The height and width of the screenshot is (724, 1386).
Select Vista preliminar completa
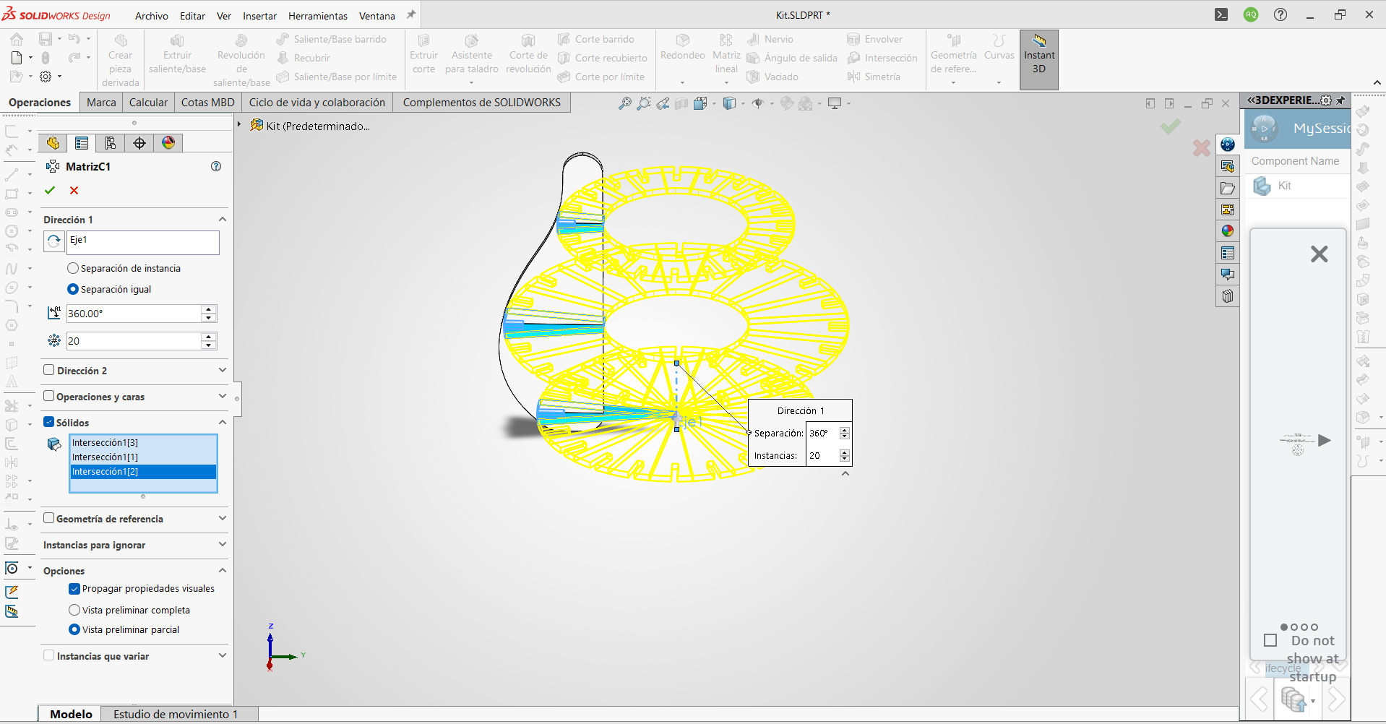pyautogui.click(x=74, y=610)
